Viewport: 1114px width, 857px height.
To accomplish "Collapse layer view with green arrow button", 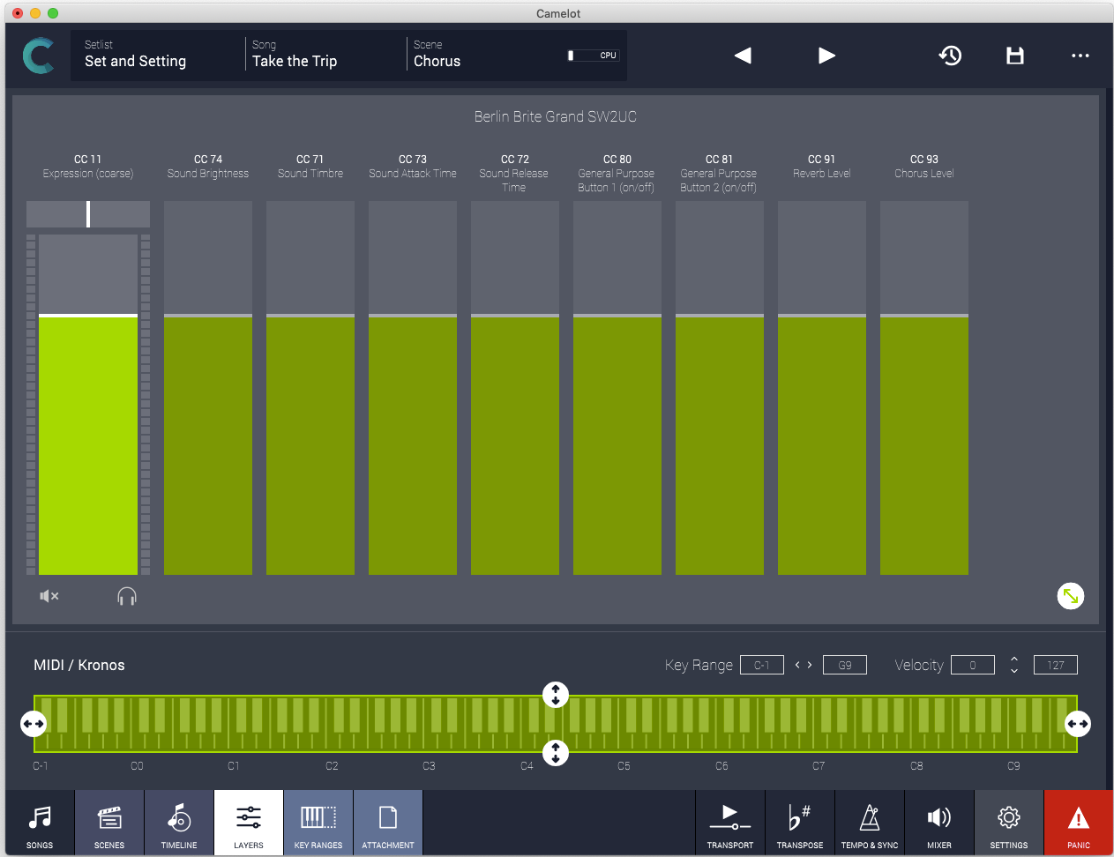I will pos(1070,596).
